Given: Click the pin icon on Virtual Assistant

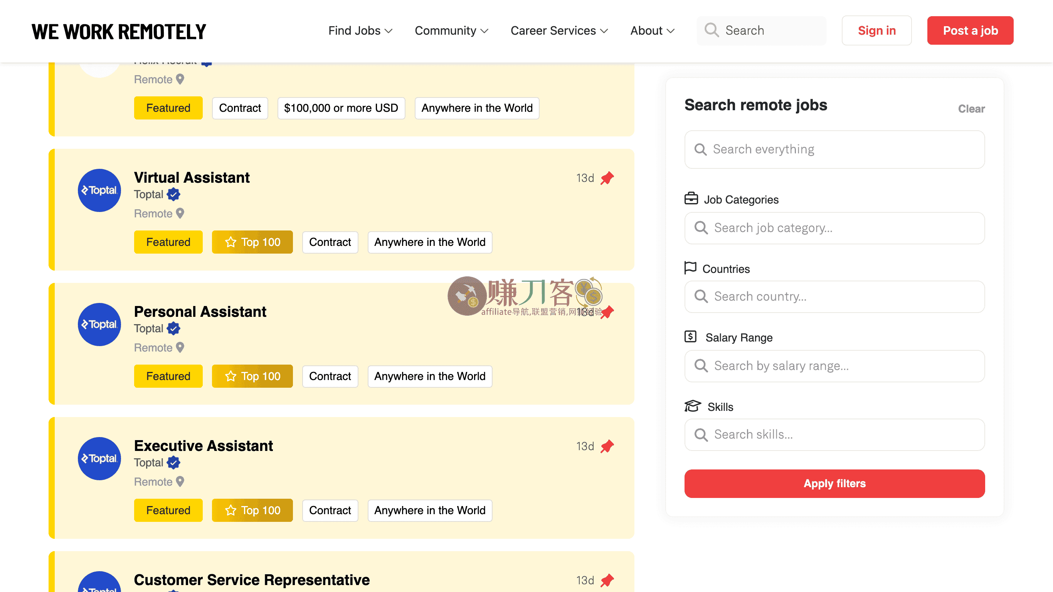Looking at the screenshot, I should coord(607,178).
